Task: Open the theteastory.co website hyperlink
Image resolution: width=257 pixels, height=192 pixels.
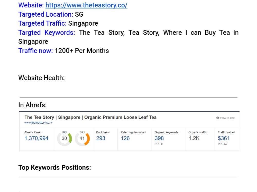Action: pyautogui.click(x=86, y=5)
